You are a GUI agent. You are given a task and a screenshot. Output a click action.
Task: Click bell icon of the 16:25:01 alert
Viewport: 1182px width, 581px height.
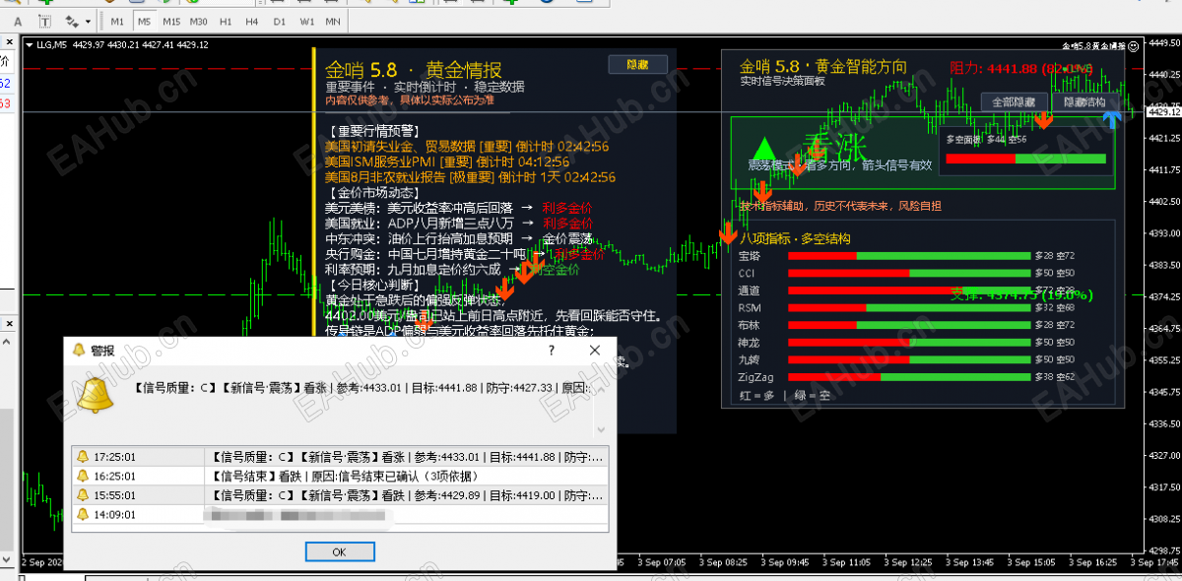[83, 476]
